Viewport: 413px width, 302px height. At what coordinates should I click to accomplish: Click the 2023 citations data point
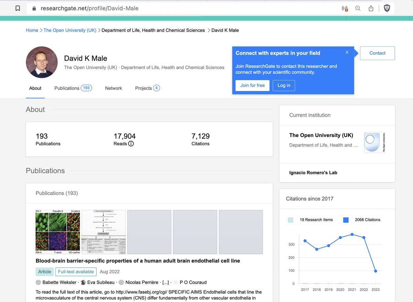pyautogui.click(x=375, y=271)
